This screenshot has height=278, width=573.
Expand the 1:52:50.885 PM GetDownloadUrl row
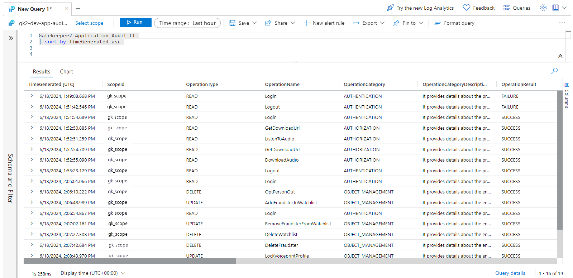click(32, 128)
